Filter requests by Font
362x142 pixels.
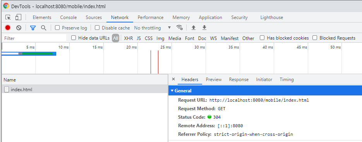(x=190, y=38)
